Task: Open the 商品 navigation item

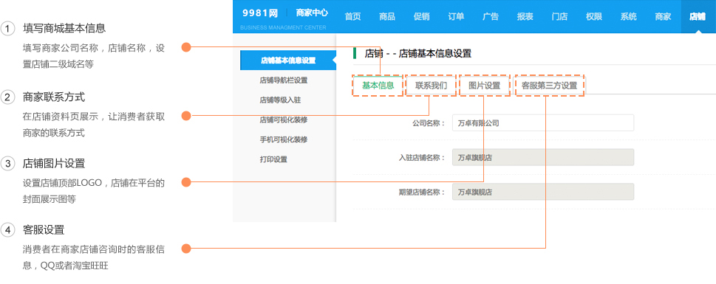Action: (x=386, y=16)
